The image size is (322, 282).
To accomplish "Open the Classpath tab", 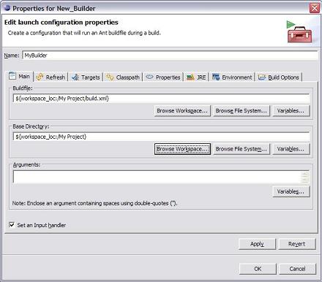I will pyautogui.click(x=123, y=77).
